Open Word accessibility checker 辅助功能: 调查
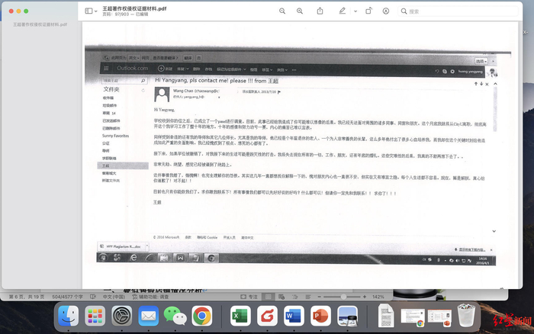The image size is (534, 334). [150, 297]
